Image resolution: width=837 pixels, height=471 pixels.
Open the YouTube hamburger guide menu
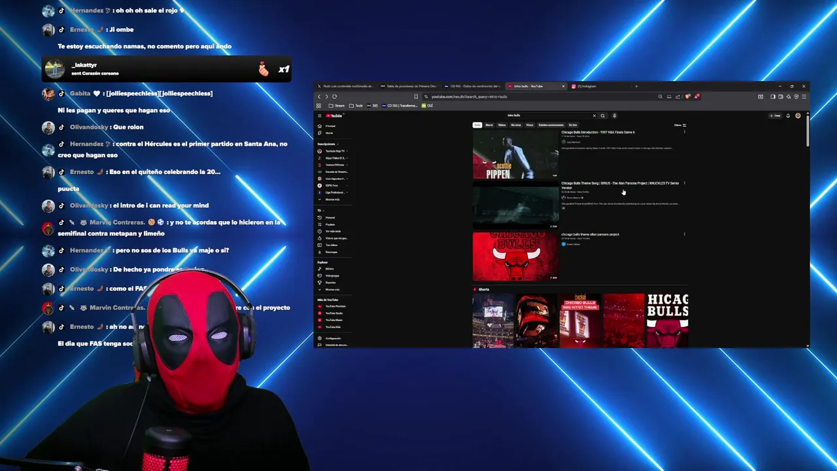coord(320,116)
